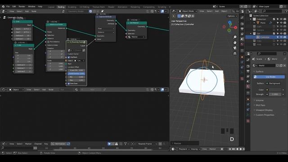Click the viewport zoom magnifier icon
The image size is (288, 162).
tap(235, 37)
